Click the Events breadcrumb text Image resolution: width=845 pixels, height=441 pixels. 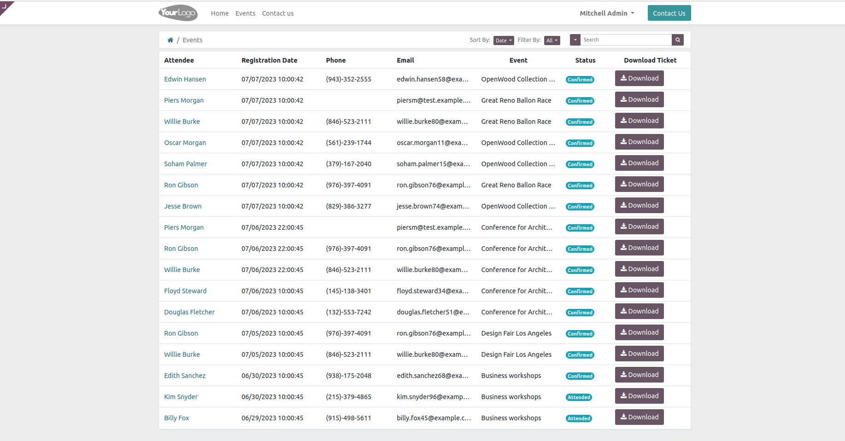(x=193, y=40)
